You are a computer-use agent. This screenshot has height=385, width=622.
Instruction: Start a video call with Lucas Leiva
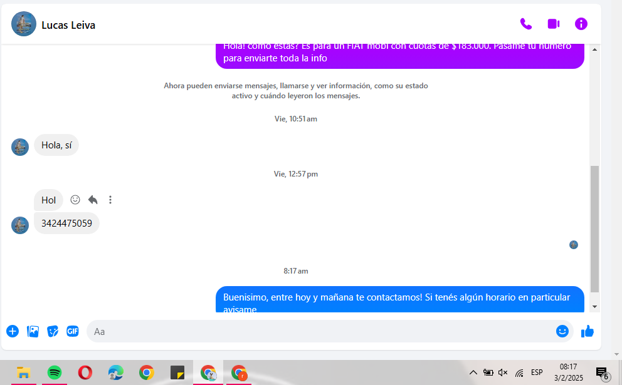(x=554, y=24)
